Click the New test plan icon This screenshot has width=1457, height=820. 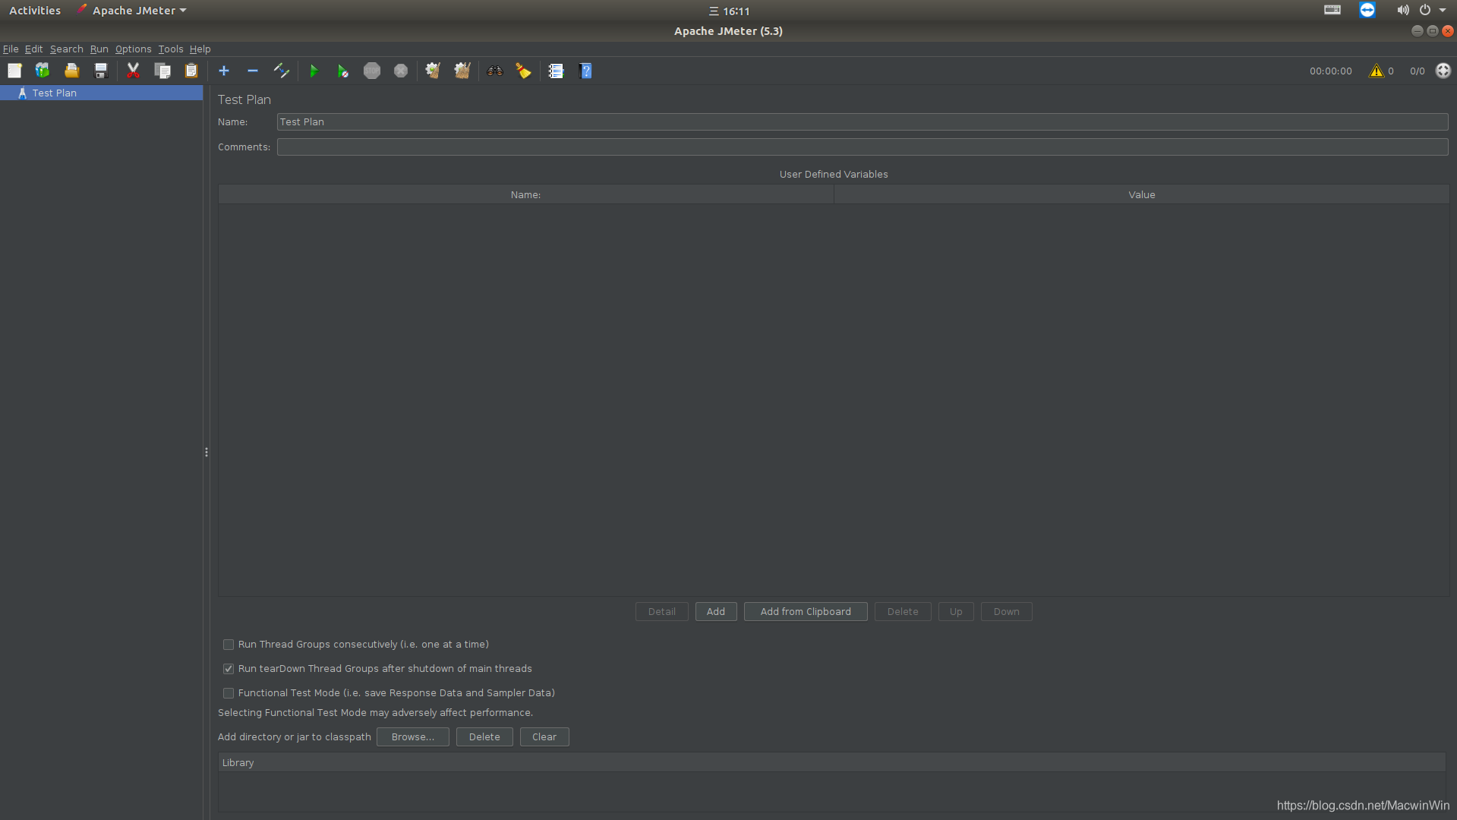tap(14, 71)
